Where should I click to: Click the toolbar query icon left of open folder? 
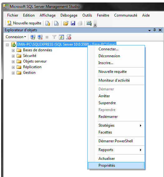(56, 23)
